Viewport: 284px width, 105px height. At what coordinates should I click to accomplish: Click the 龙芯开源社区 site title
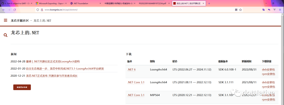(x=20, y=21)
